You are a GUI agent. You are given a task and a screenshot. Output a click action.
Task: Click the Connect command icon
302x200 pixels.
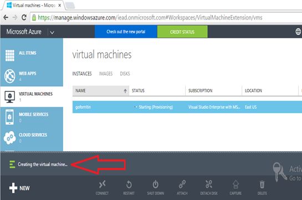click(x=102, y=184)
